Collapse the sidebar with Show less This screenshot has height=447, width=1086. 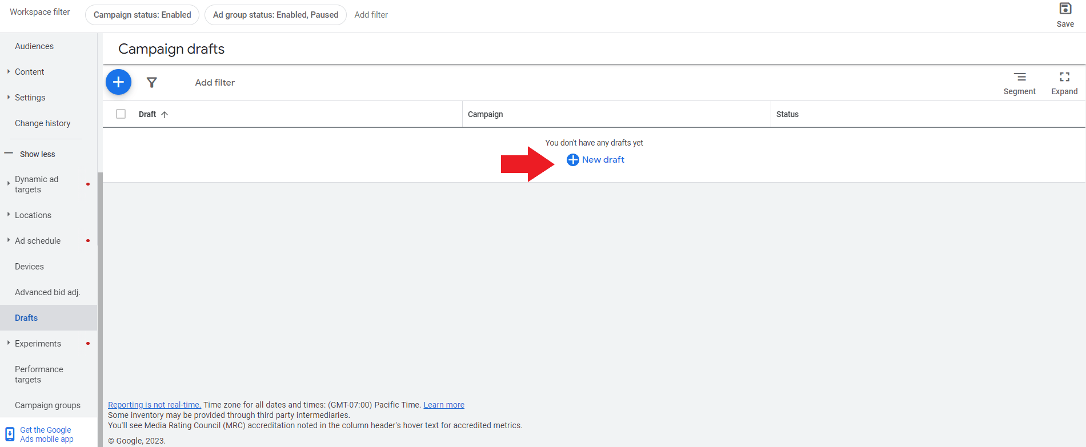click(x=37, y=154)
